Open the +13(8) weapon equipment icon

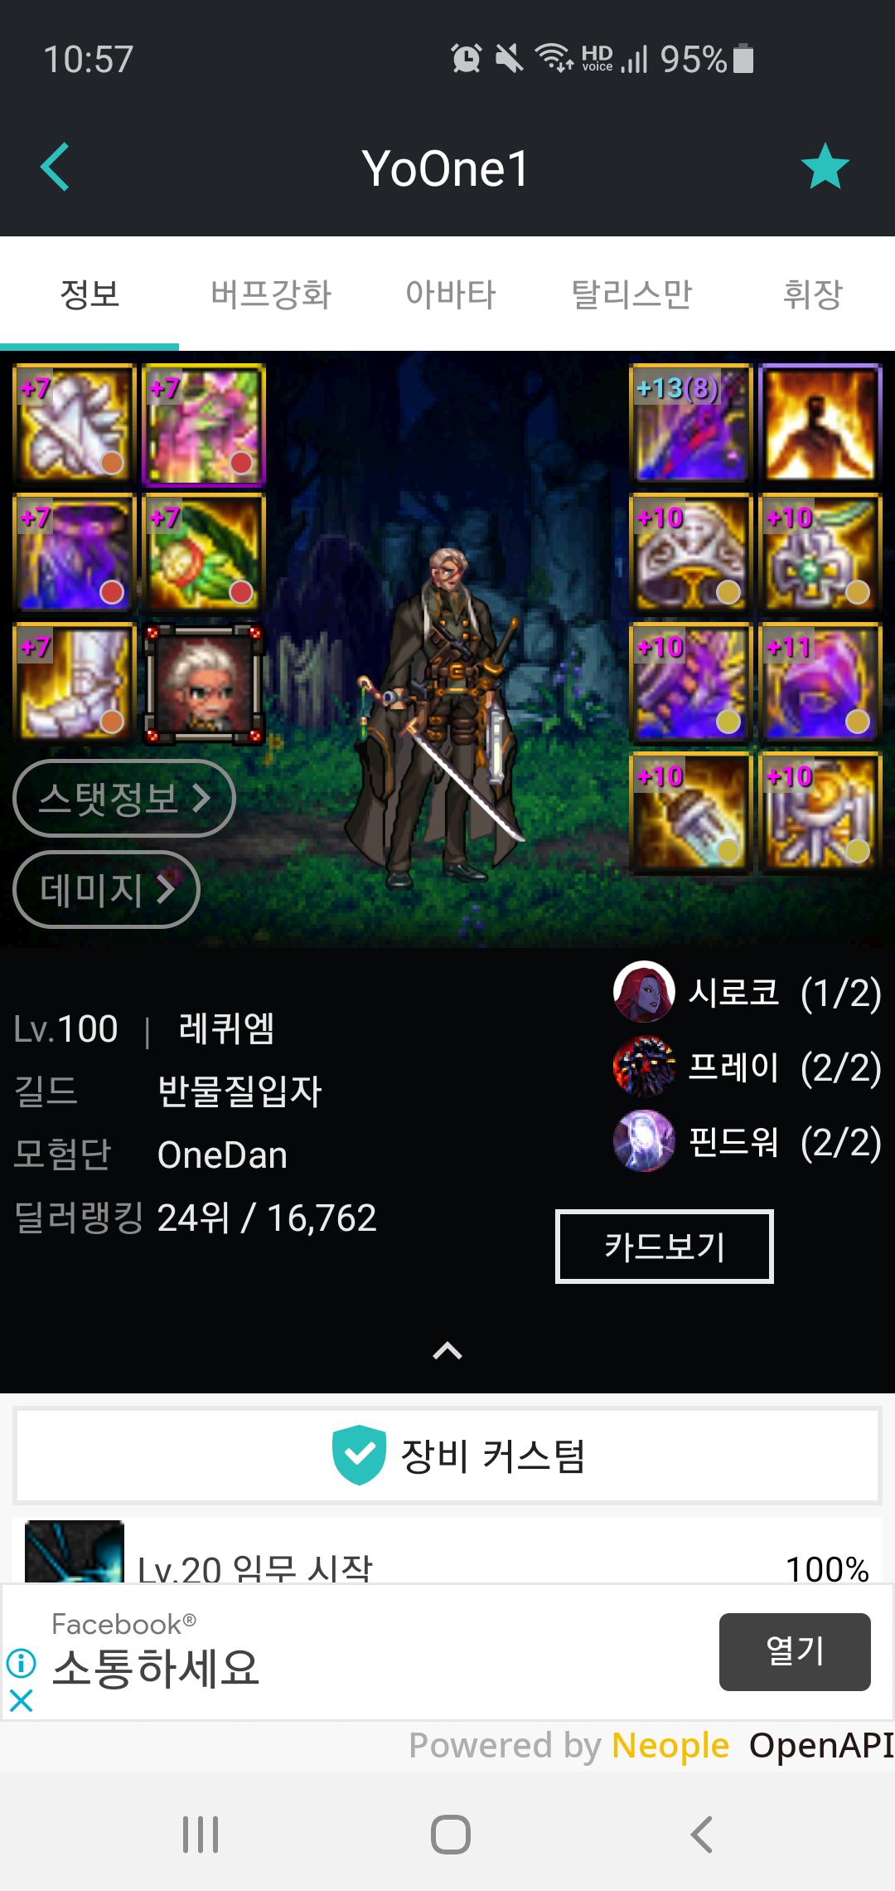pyautogui.click(x=690, y=424)
